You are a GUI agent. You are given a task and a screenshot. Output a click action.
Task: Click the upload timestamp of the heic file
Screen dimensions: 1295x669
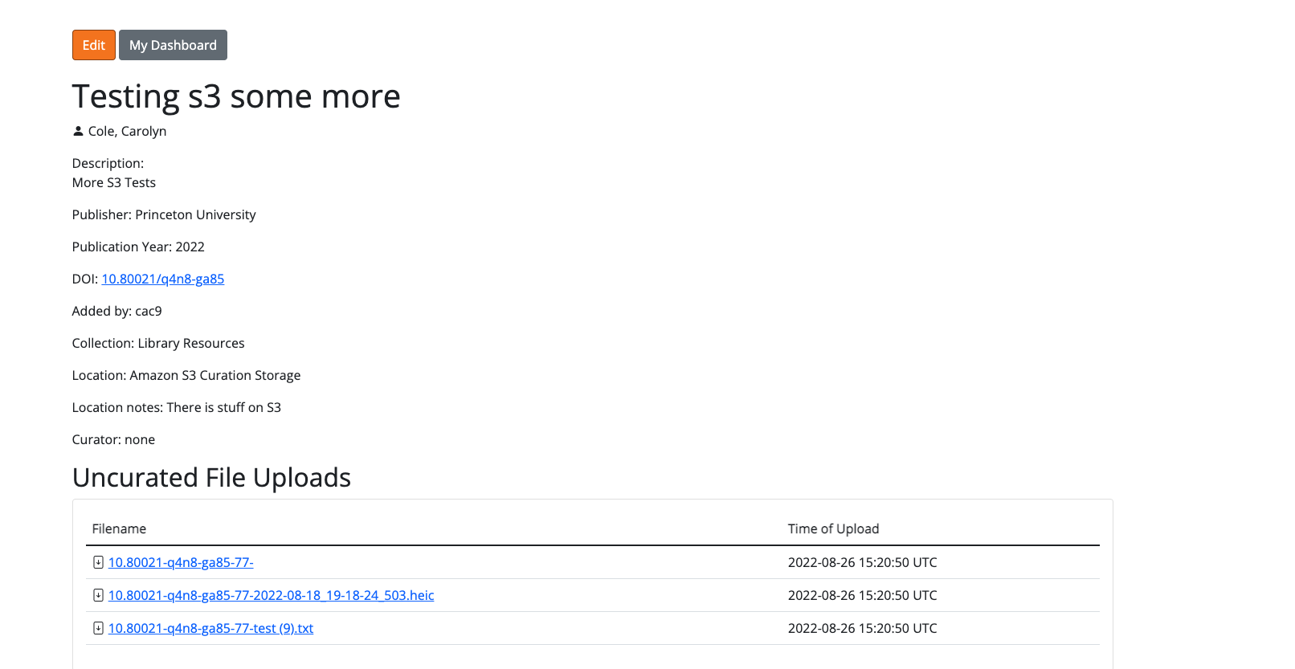coord(862,595)
